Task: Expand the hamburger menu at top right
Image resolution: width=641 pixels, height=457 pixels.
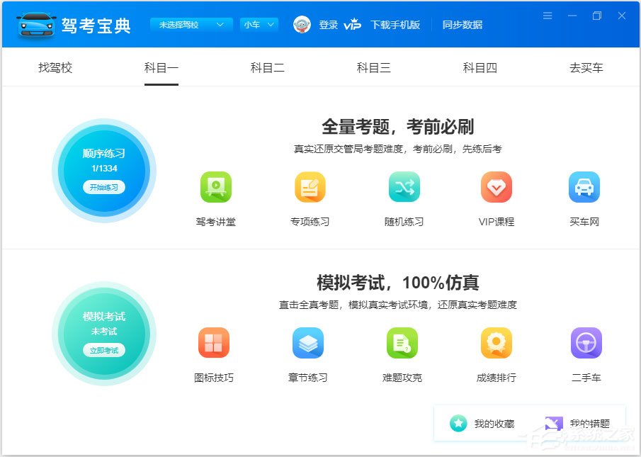Action: [548, 14]
